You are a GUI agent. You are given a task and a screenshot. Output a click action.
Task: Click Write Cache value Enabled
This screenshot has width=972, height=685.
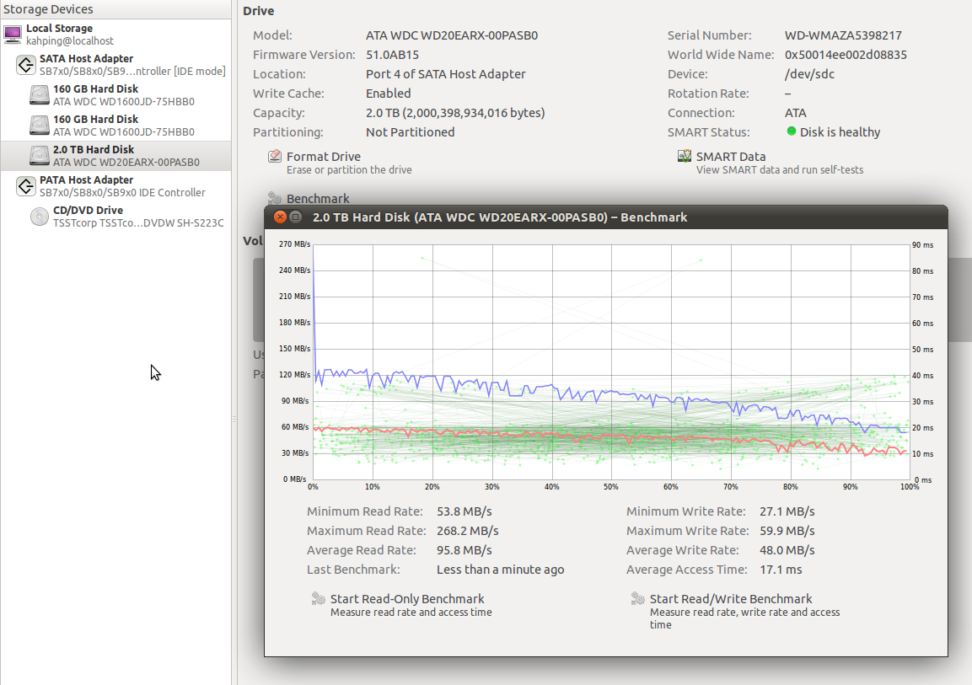click(x=388, y=93)
